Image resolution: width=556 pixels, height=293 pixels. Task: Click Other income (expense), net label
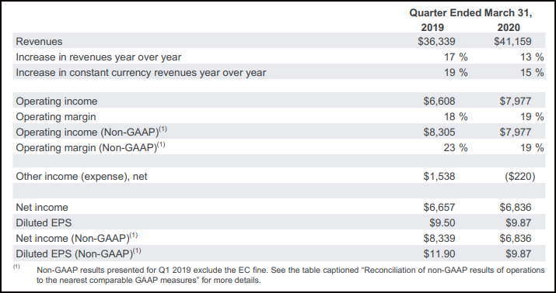(82, 177)
